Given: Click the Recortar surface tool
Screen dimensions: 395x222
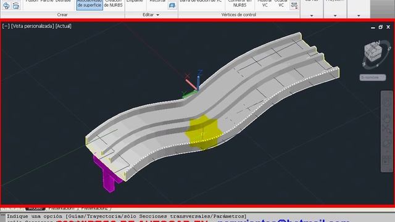Looking at the screenshot, I should 157,2.
